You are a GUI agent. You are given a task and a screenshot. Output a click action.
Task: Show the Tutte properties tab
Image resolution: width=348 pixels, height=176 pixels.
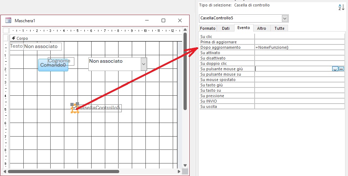pyautogui.click(x=279, y=28)
